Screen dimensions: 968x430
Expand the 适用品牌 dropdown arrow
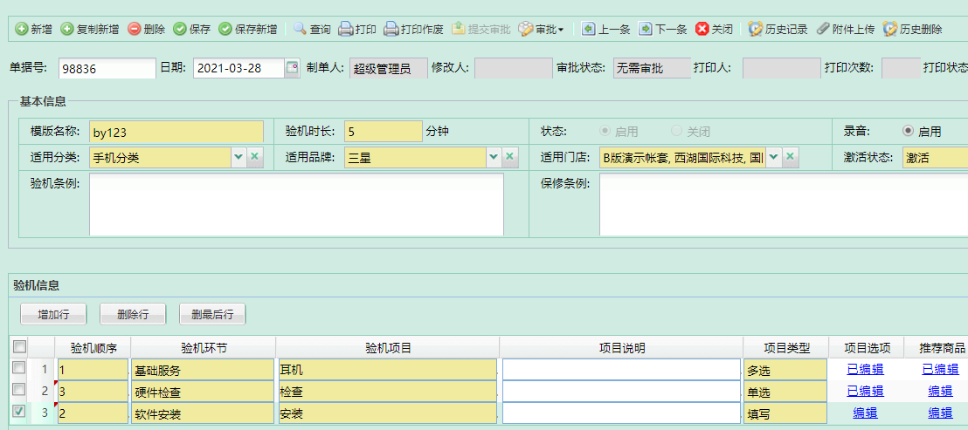[494, 157]
